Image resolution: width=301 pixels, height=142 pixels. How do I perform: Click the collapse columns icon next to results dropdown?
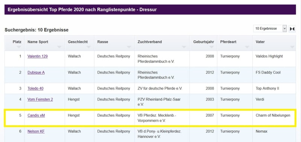292,29
